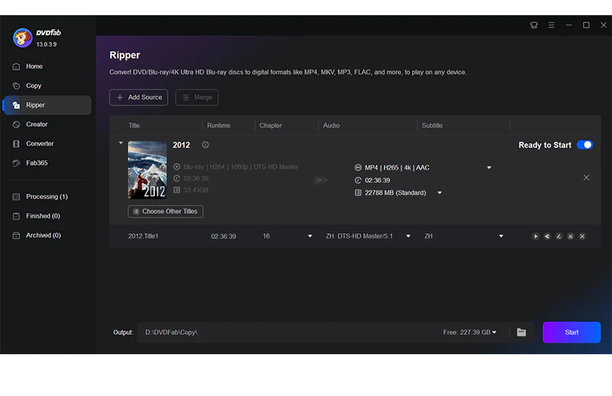This screenshot has height=396, width=612.
Task: Open the chapter 16 dropdown
Action: click(x=310, y=236)
